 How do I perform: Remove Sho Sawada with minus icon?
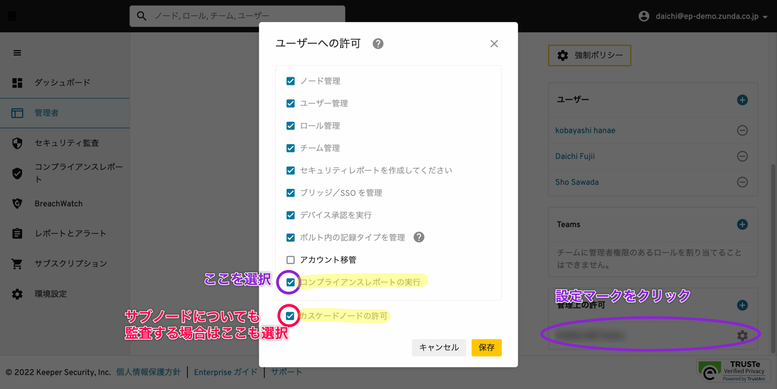click(x=742, y=183)
